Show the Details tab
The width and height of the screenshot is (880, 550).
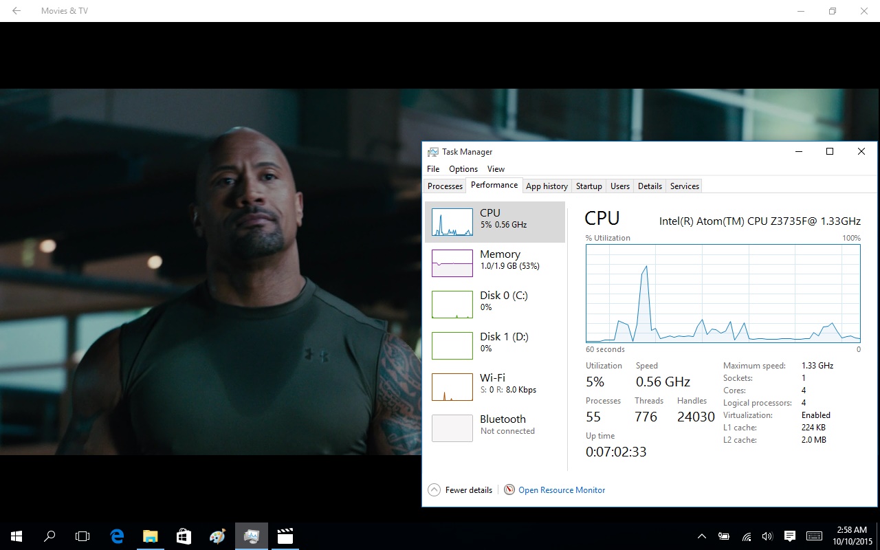[650, 186]
